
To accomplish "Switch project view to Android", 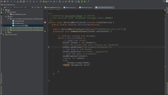I will (x=8, y=7).
